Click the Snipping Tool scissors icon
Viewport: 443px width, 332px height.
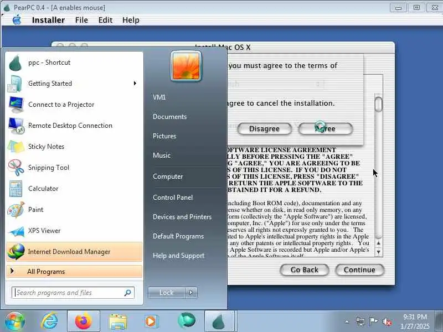tap(16, 168)
